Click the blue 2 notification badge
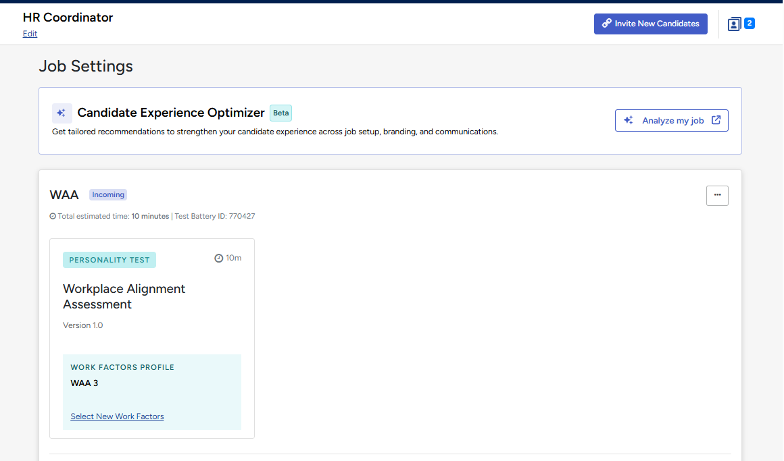Viewport: 784px width, 461px height. [750, 23]
